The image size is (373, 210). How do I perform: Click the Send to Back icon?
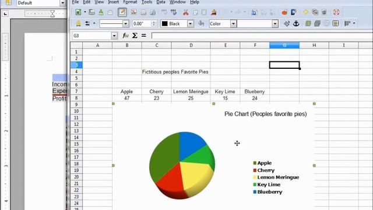[317, 23]
